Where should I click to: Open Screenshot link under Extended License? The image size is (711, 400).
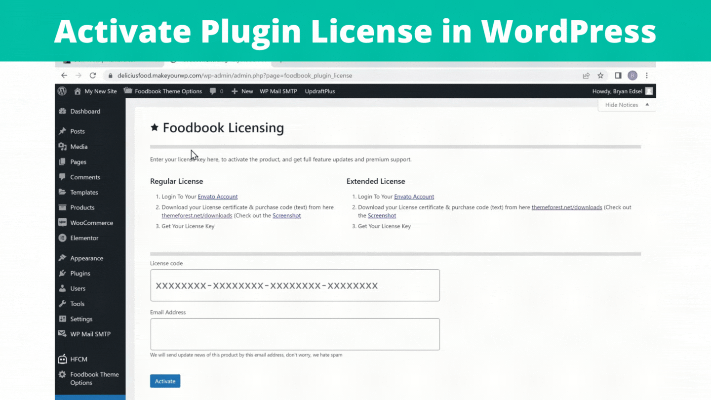click(382, 216)
